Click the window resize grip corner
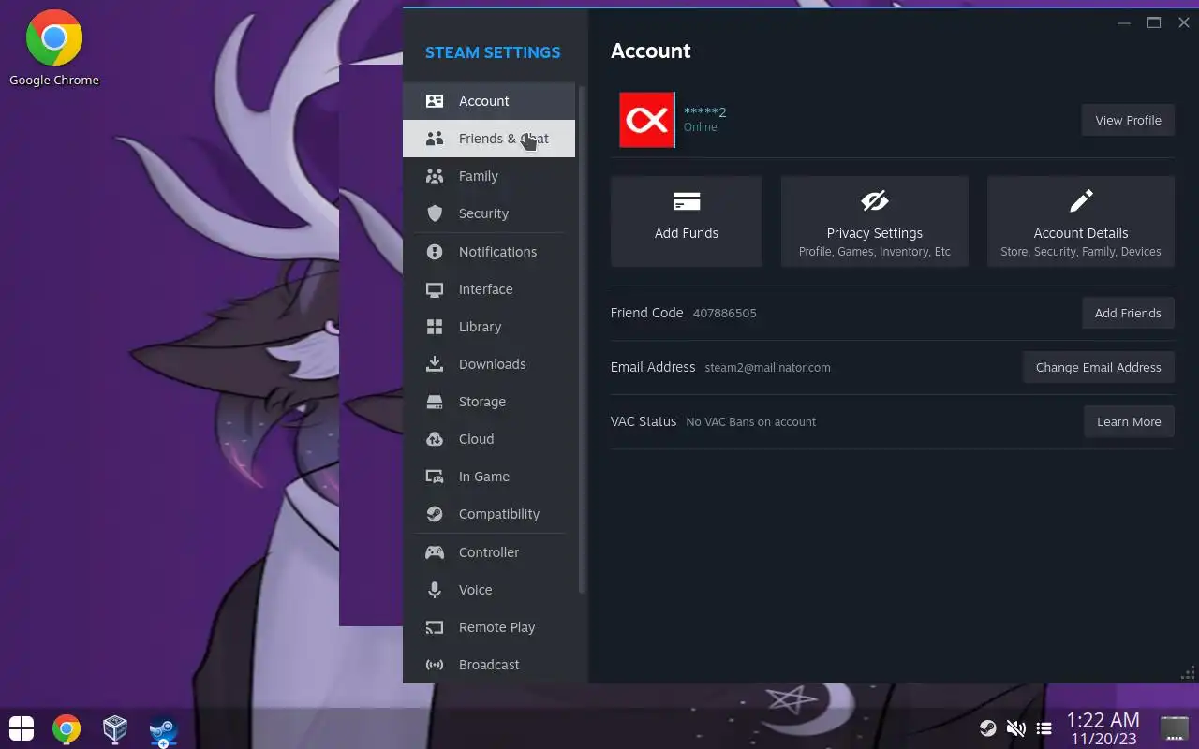This screenshot has height=749, width=1199. [1189, 673]
